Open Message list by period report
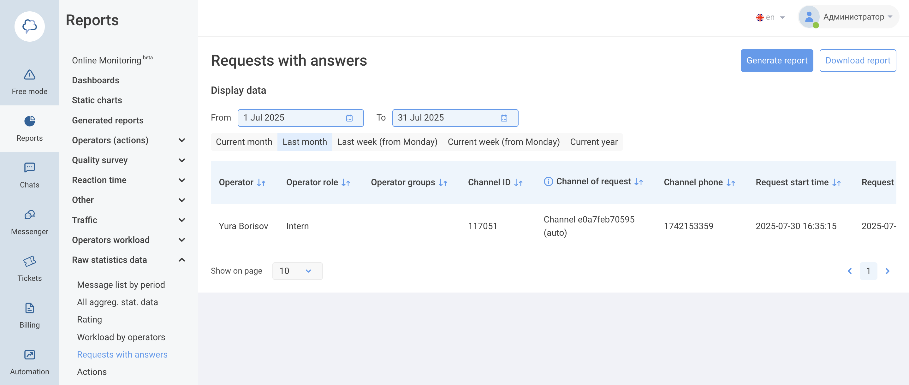The width and height of the screenshot is (909, 385). [x=121, y=285]
